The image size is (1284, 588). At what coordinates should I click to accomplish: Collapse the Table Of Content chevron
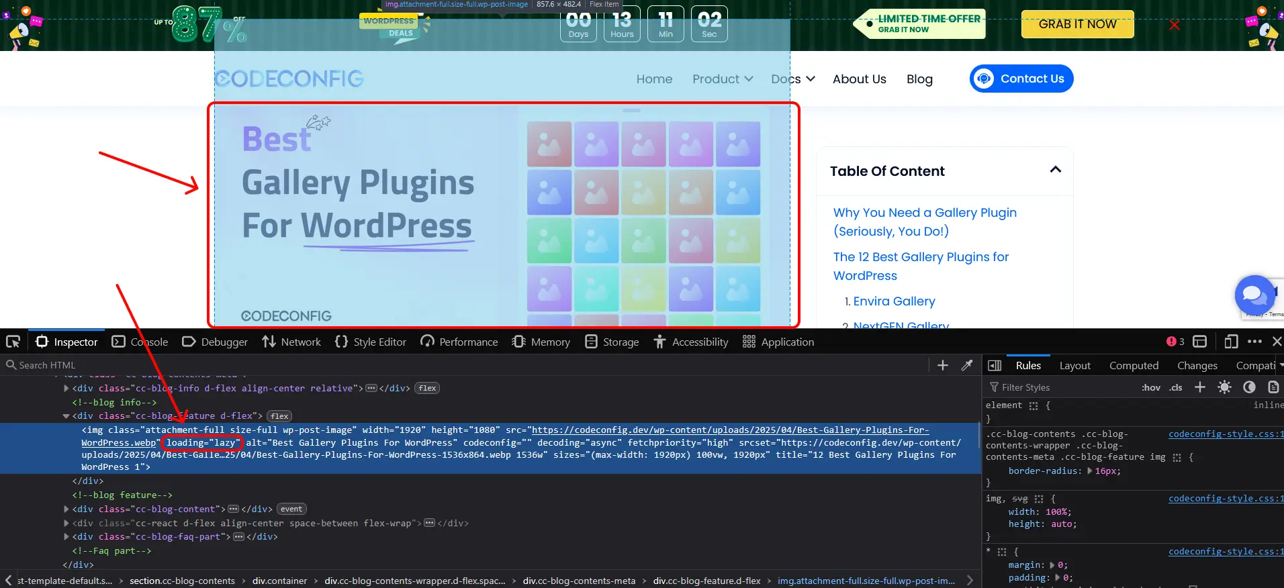pos(1055,170)
